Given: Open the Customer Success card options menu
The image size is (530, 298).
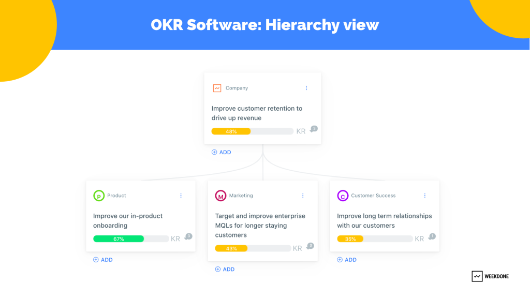Looking at the screenshot, I should tap(425, 196).
